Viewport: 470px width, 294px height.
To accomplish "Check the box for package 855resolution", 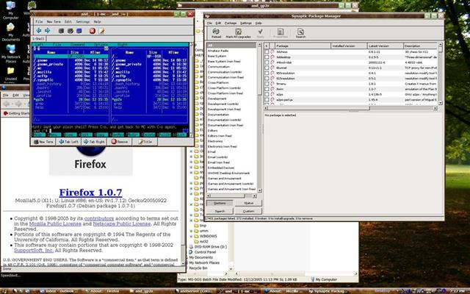I will (x=267, y=73).
